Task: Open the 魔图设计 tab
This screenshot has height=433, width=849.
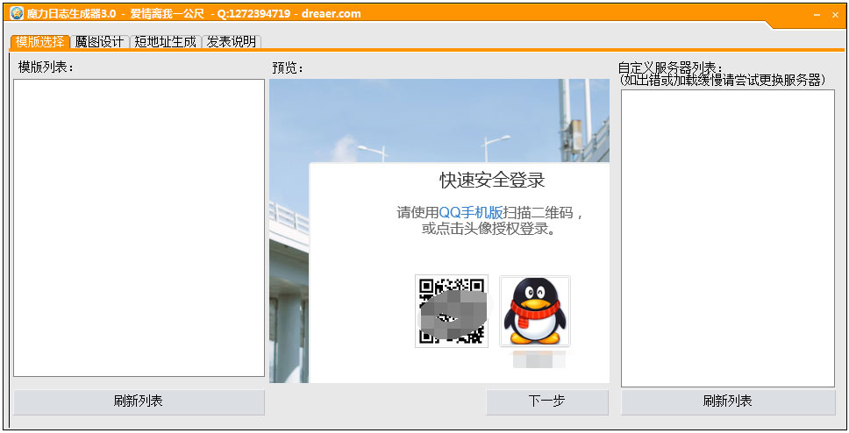Action: (100, 41)
